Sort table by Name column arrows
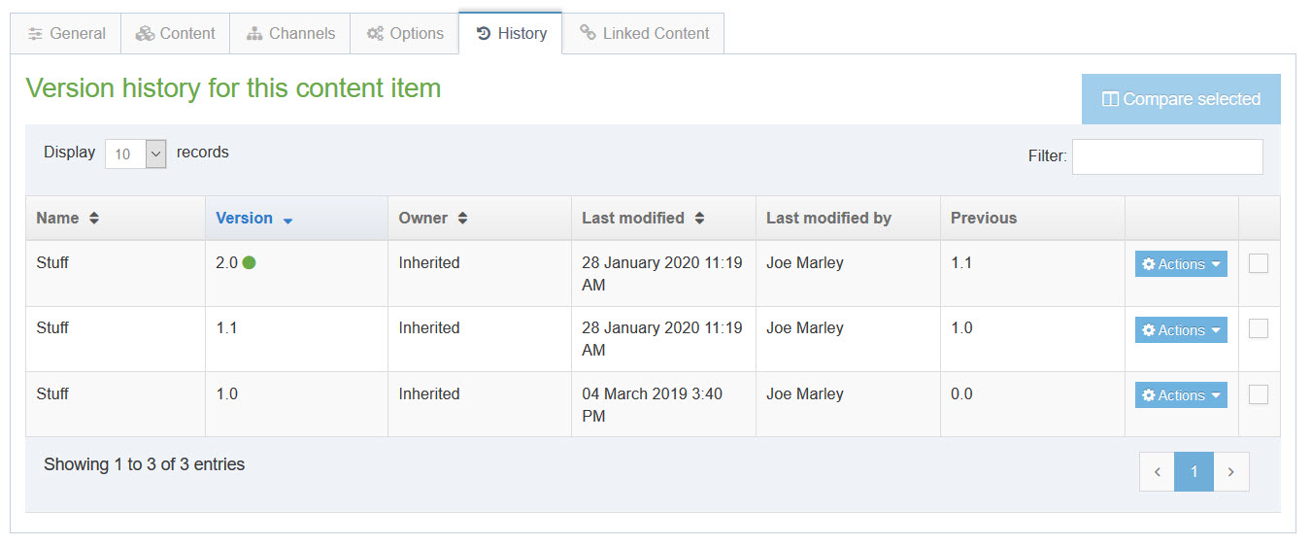 pyautogui.click(x=94, y=219)
